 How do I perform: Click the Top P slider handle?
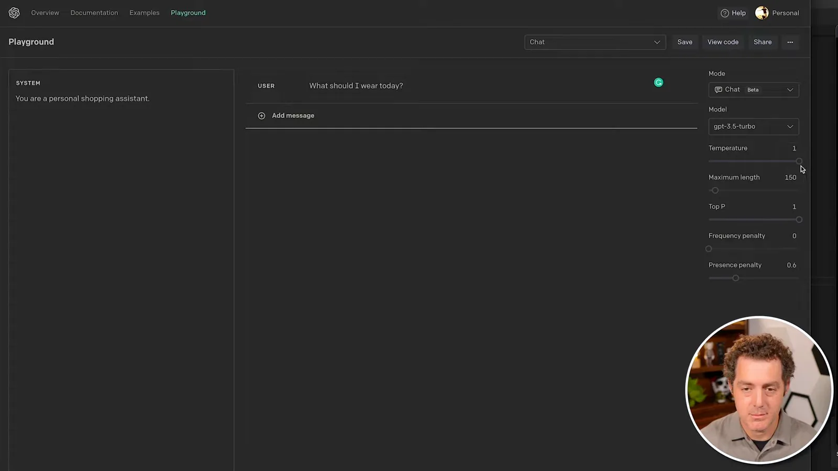[799, 220]
